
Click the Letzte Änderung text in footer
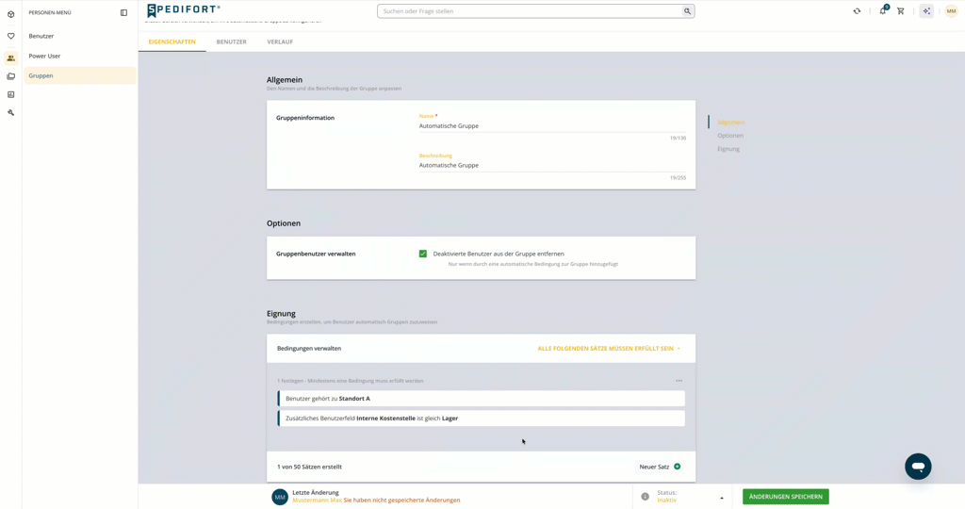pyautogui.click(x=316, y=492)
